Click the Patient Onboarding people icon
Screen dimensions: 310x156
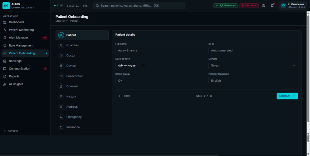pos(5,53)
